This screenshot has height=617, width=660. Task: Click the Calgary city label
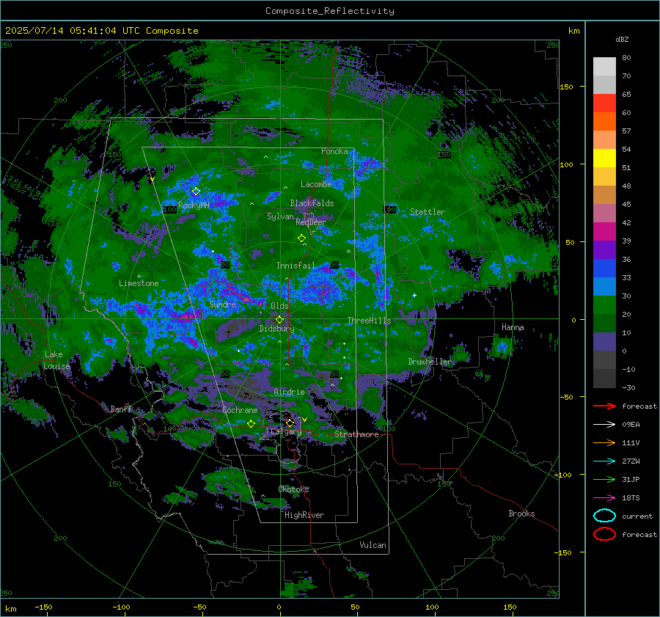coord(286,431)
